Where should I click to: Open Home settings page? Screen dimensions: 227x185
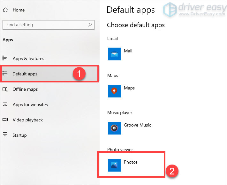click(19, 10)
